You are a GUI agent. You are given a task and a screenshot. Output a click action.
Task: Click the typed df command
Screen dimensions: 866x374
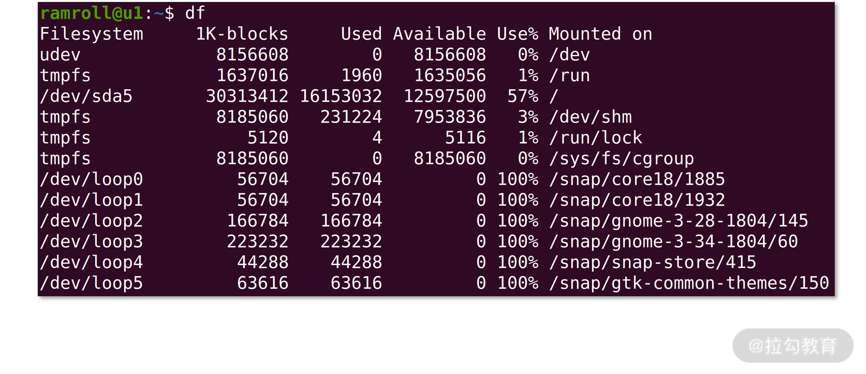(x=195, y=13)
